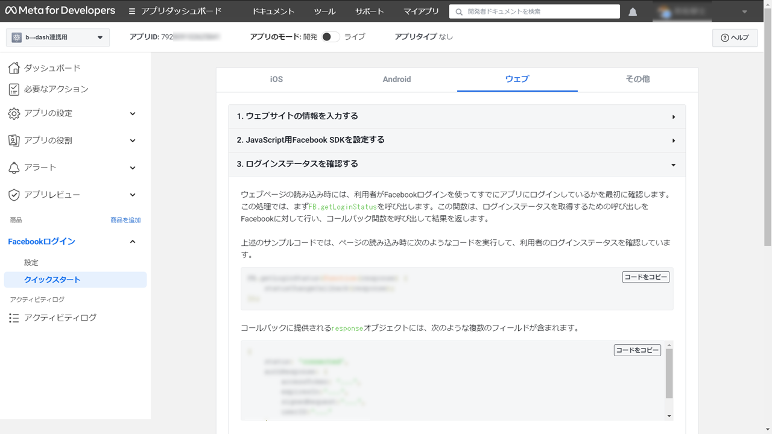Click the response inline code word
The height and width of the screenshot is (434, 772).
(347, 329)
